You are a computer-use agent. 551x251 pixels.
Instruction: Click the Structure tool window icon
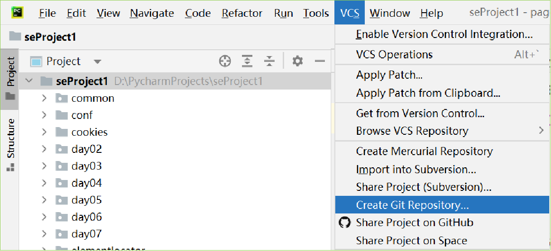[10, 168]
